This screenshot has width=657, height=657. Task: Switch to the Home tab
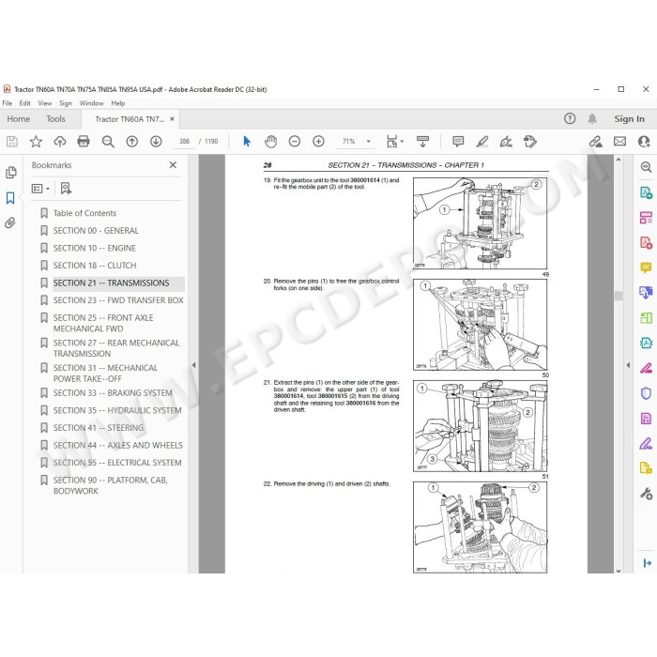click(x=19, y=119)
